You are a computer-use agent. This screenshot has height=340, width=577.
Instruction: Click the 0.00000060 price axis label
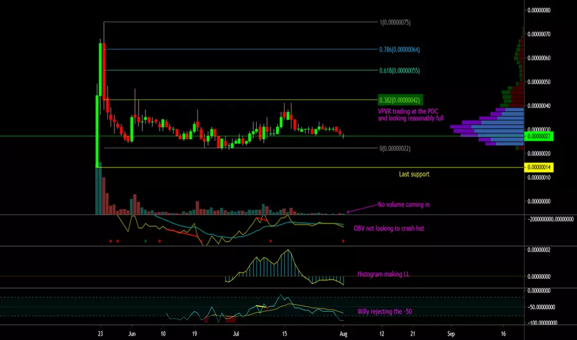pyautogui.click(x=539, y=58)
